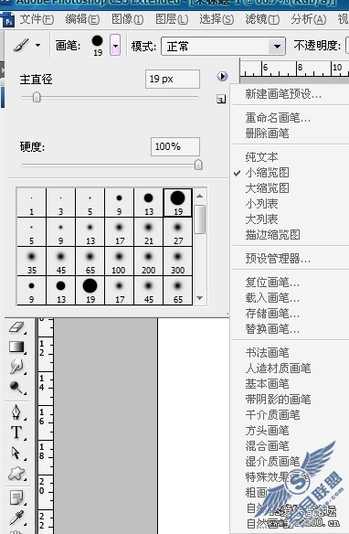This screenshot has height=534, width=349.
Task: Open the 分析(A) menu
Action: point(309,19)
